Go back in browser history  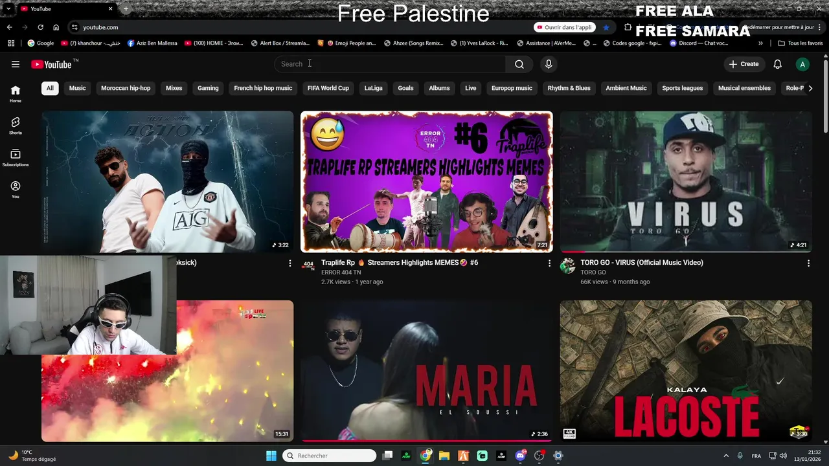[x=9, y=27]
